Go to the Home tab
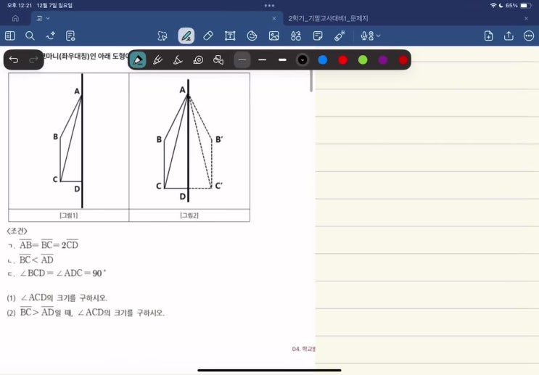 (x=15, y=18)
